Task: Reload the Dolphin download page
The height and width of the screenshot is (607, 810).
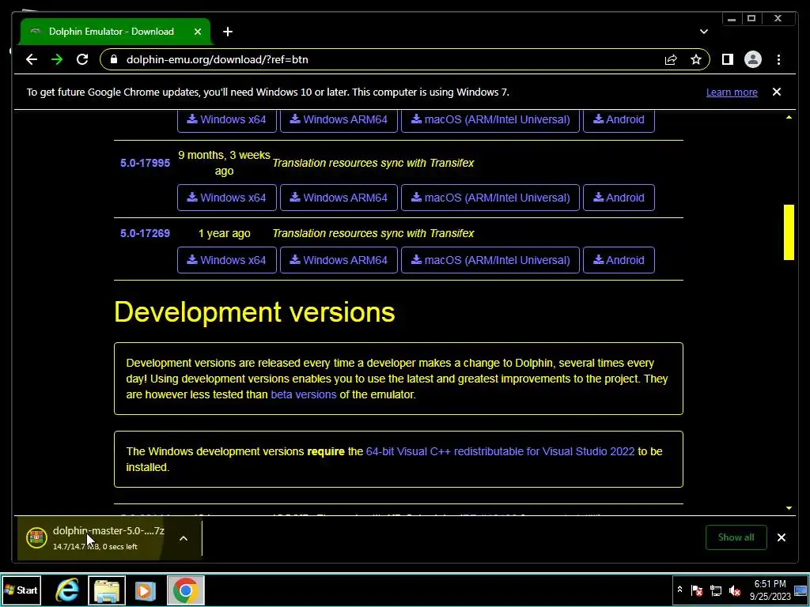Action: [x=82, y=59]
